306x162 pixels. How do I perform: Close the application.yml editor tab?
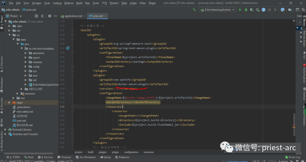(84, 16)
